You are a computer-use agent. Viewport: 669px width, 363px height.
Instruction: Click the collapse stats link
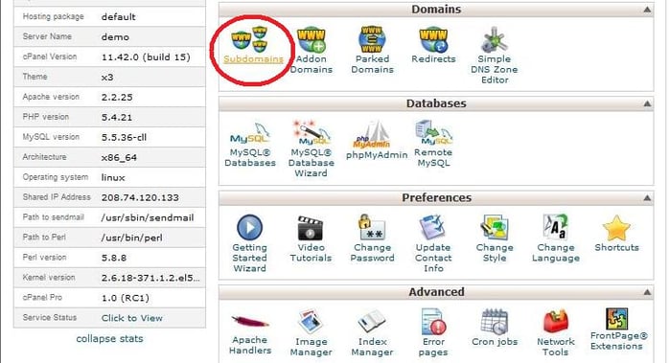(109, 339)
